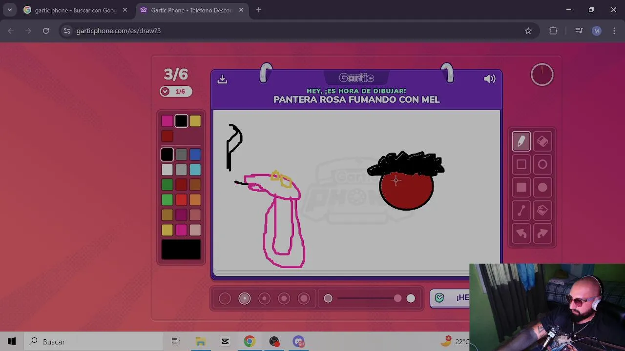This screenshot has width=625, height=351.
Task: Click the done check button
Action: click(450, 298)
